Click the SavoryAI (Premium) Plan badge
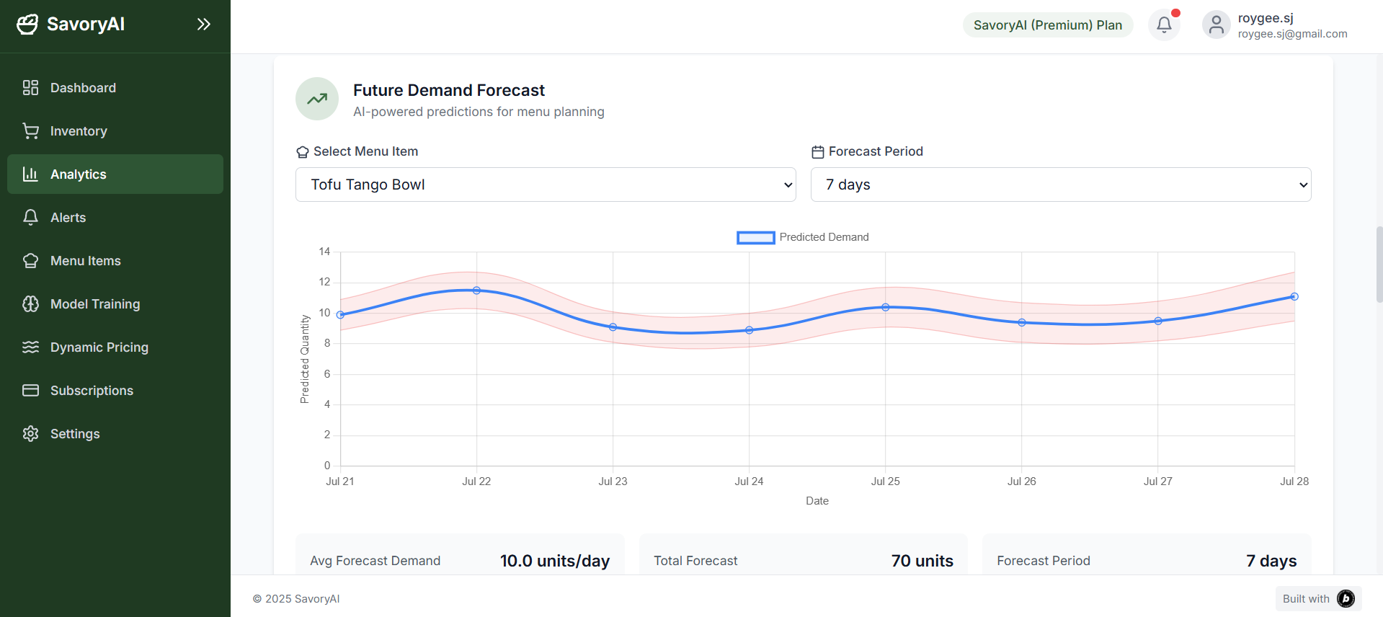This screenshot has height=617, width=1383. [1047, 25]
